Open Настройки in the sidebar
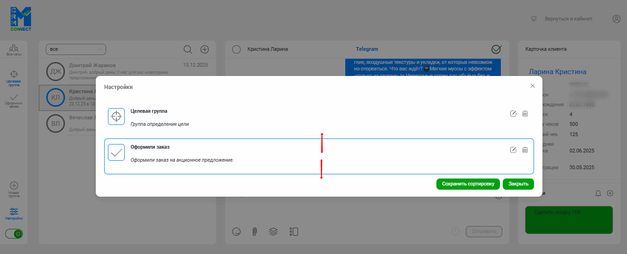 click(x=14, y=214)
